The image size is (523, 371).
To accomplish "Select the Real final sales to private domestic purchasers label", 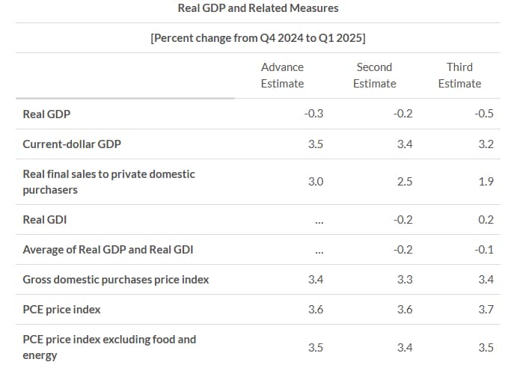I will (x=108, y=182).
